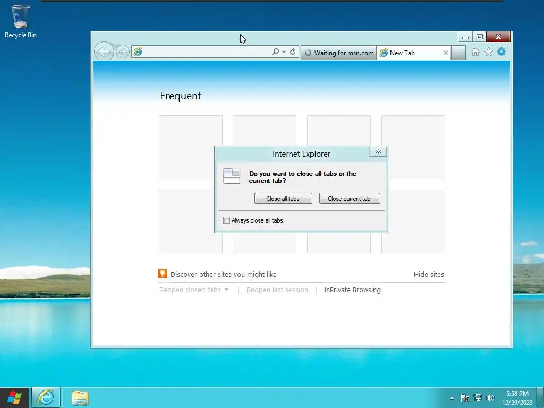Expand the address bar autocomplete dropdown arrow
Screen dimensions: 544x408
pyautogui.click(x=284, y=52)
